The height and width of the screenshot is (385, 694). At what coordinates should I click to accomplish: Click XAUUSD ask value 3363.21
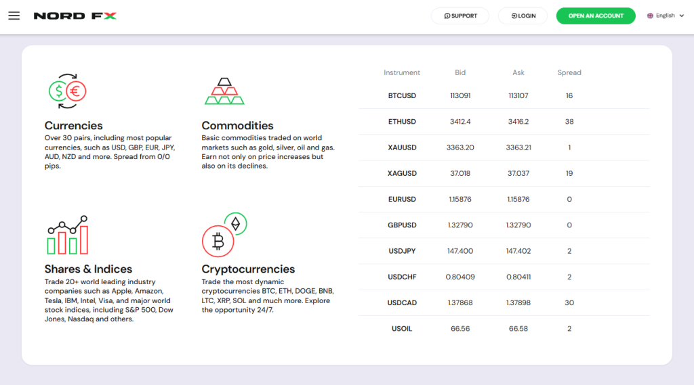tap(518, 148)
